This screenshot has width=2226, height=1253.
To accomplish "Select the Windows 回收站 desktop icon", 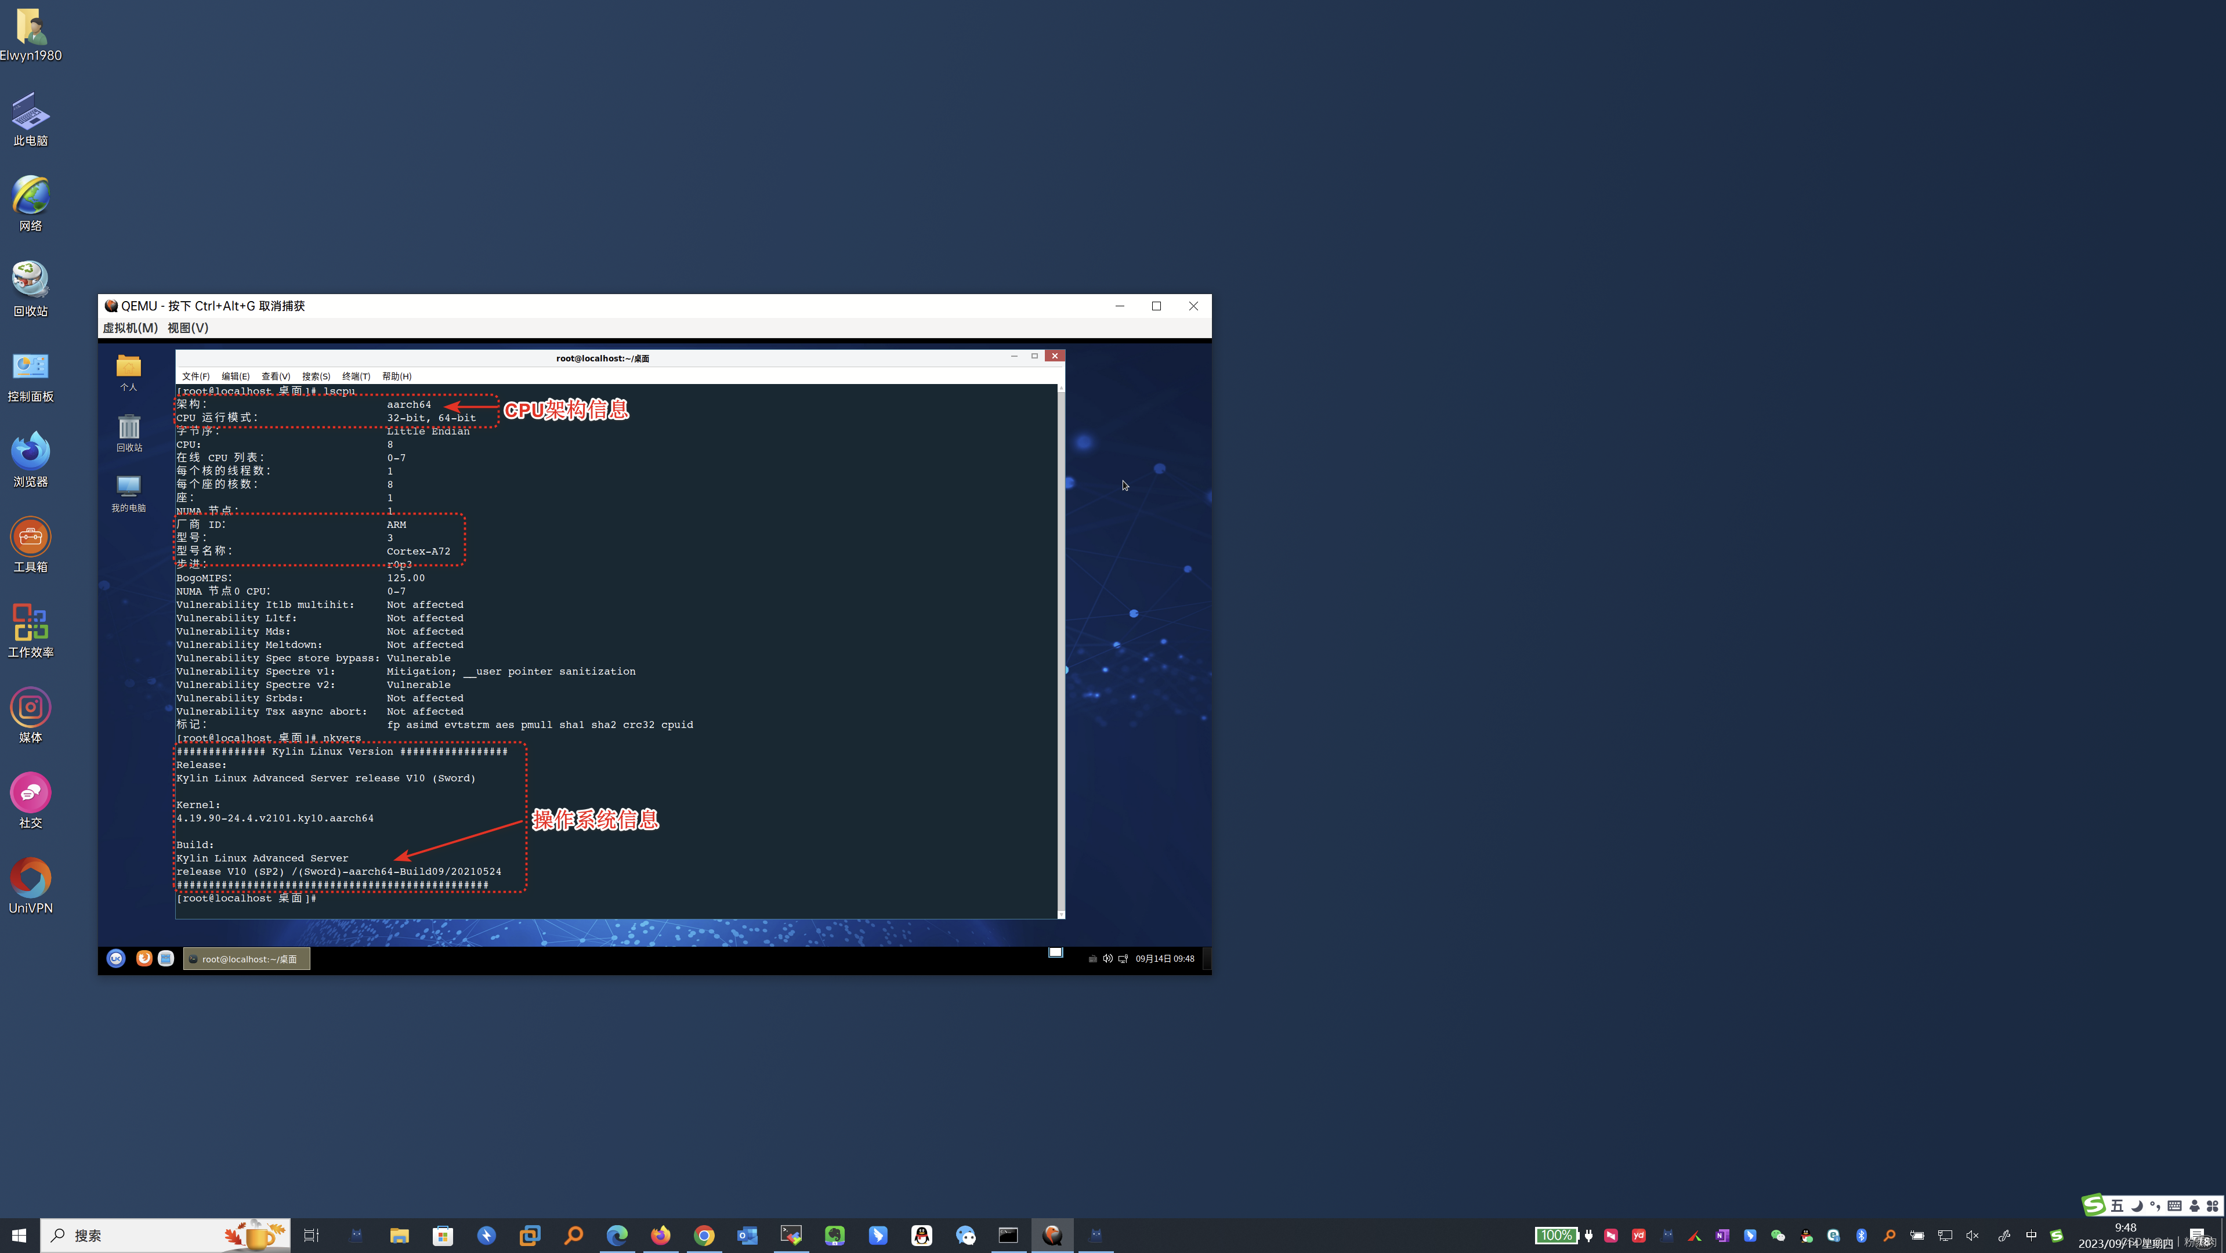I will (x=30, y=289).
